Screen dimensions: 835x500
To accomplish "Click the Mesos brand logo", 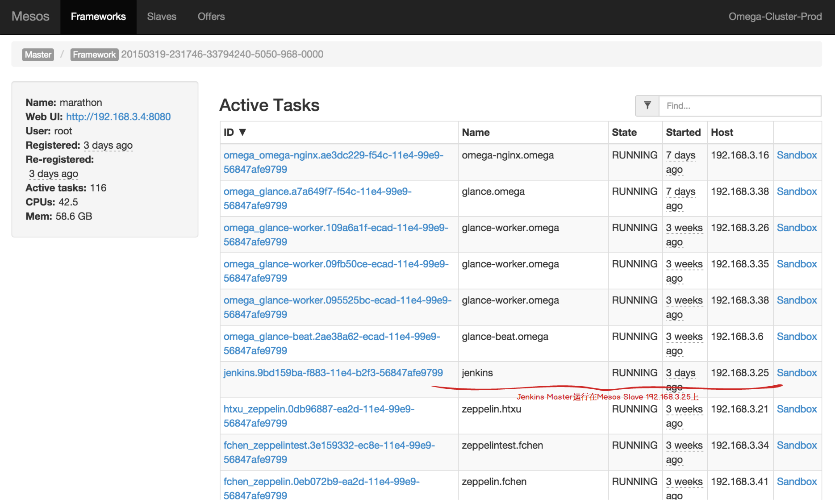I will click(x=30, y=17).
